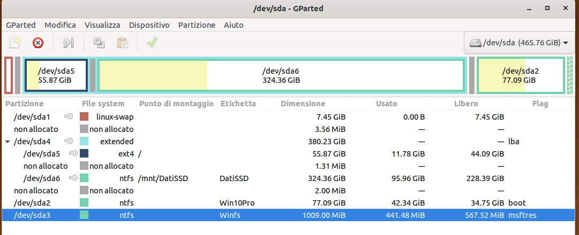Sort by the Partizione column header

(41, 104)
